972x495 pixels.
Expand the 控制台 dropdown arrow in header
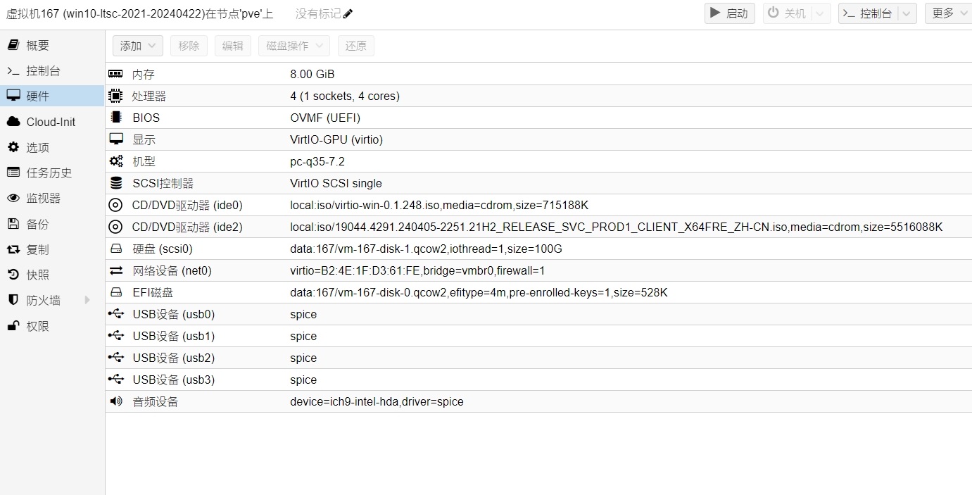tap(907, 13)
